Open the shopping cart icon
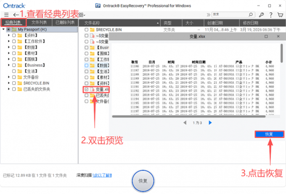Screen dimensions: 286x194 pos(280,15)
